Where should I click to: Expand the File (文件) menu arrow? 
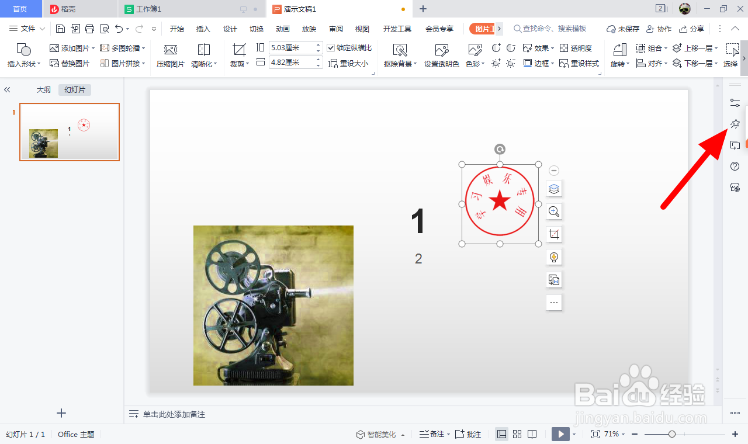click(x=42, y=29)
